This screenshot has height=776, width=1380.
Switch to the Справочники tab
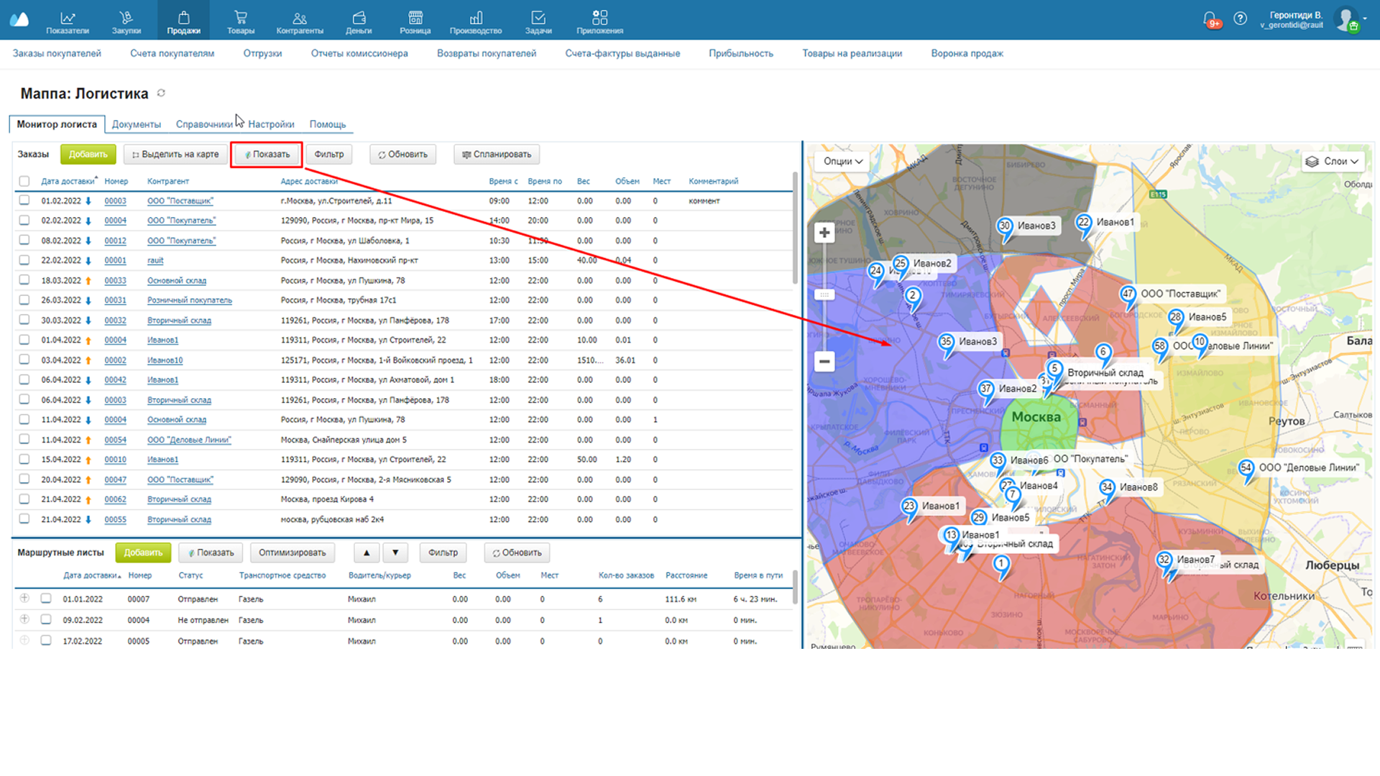[205, 124]
